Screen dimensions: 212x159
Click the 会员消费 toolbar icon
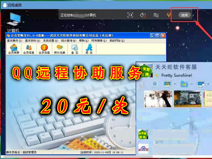click(14, 49)
